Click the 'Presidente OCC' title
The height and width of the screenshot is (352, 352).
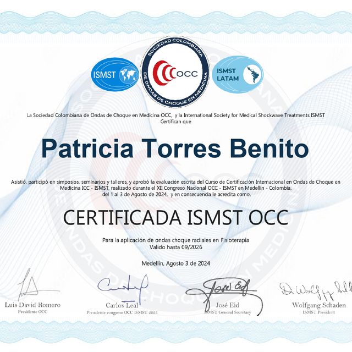[x=33, y=312]
